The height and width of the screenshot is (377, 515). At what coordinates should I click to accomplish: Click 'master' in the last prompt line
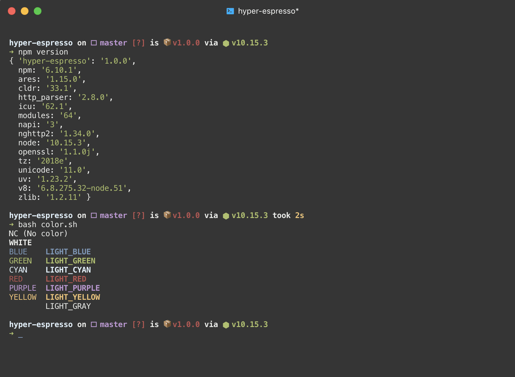click(x=114, y=324)
